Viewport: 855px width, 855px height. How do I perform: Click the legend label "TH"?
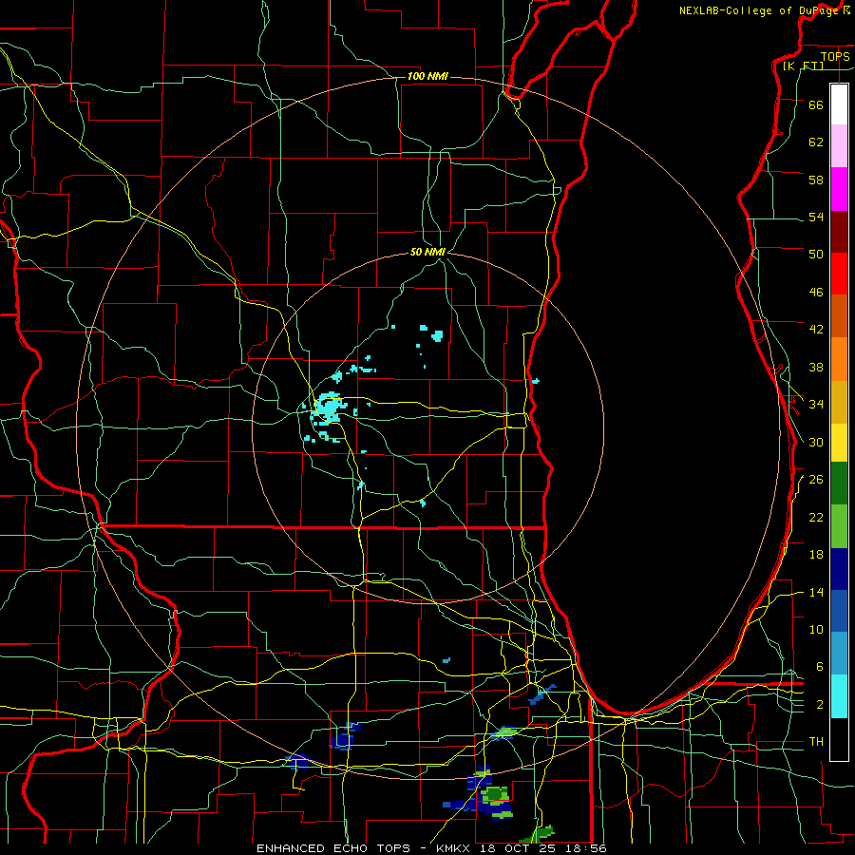[816, 742]
